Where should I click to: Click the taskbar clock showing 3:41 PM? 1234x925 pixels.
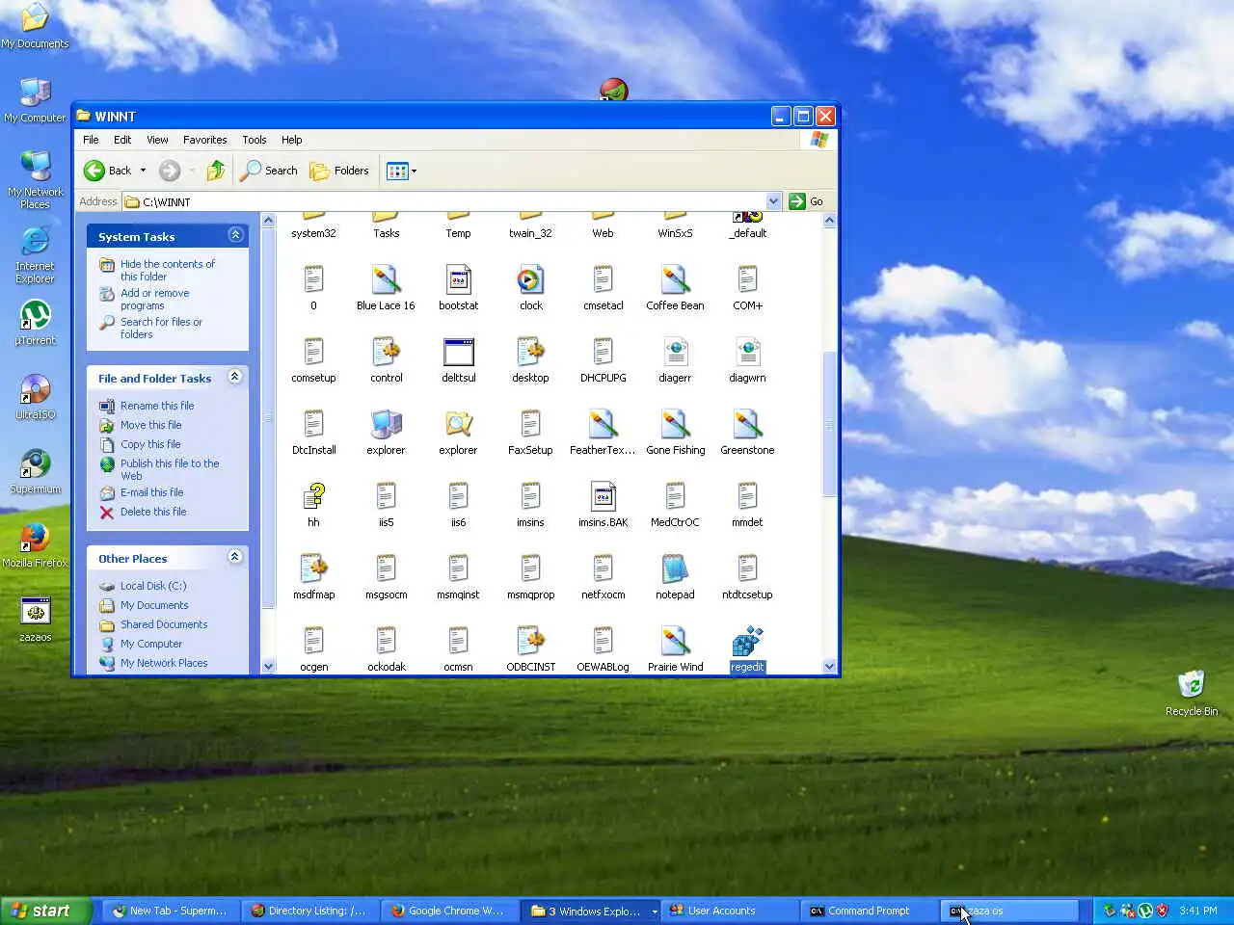1198,911
